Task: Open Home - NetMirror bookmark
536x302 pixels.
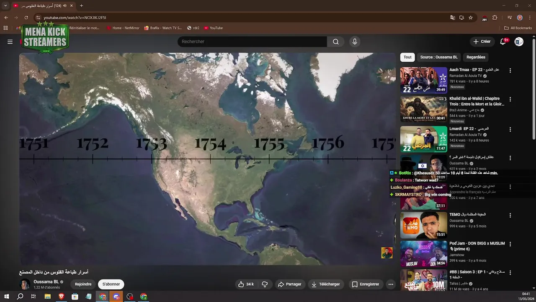Action: tap(123, 28)
